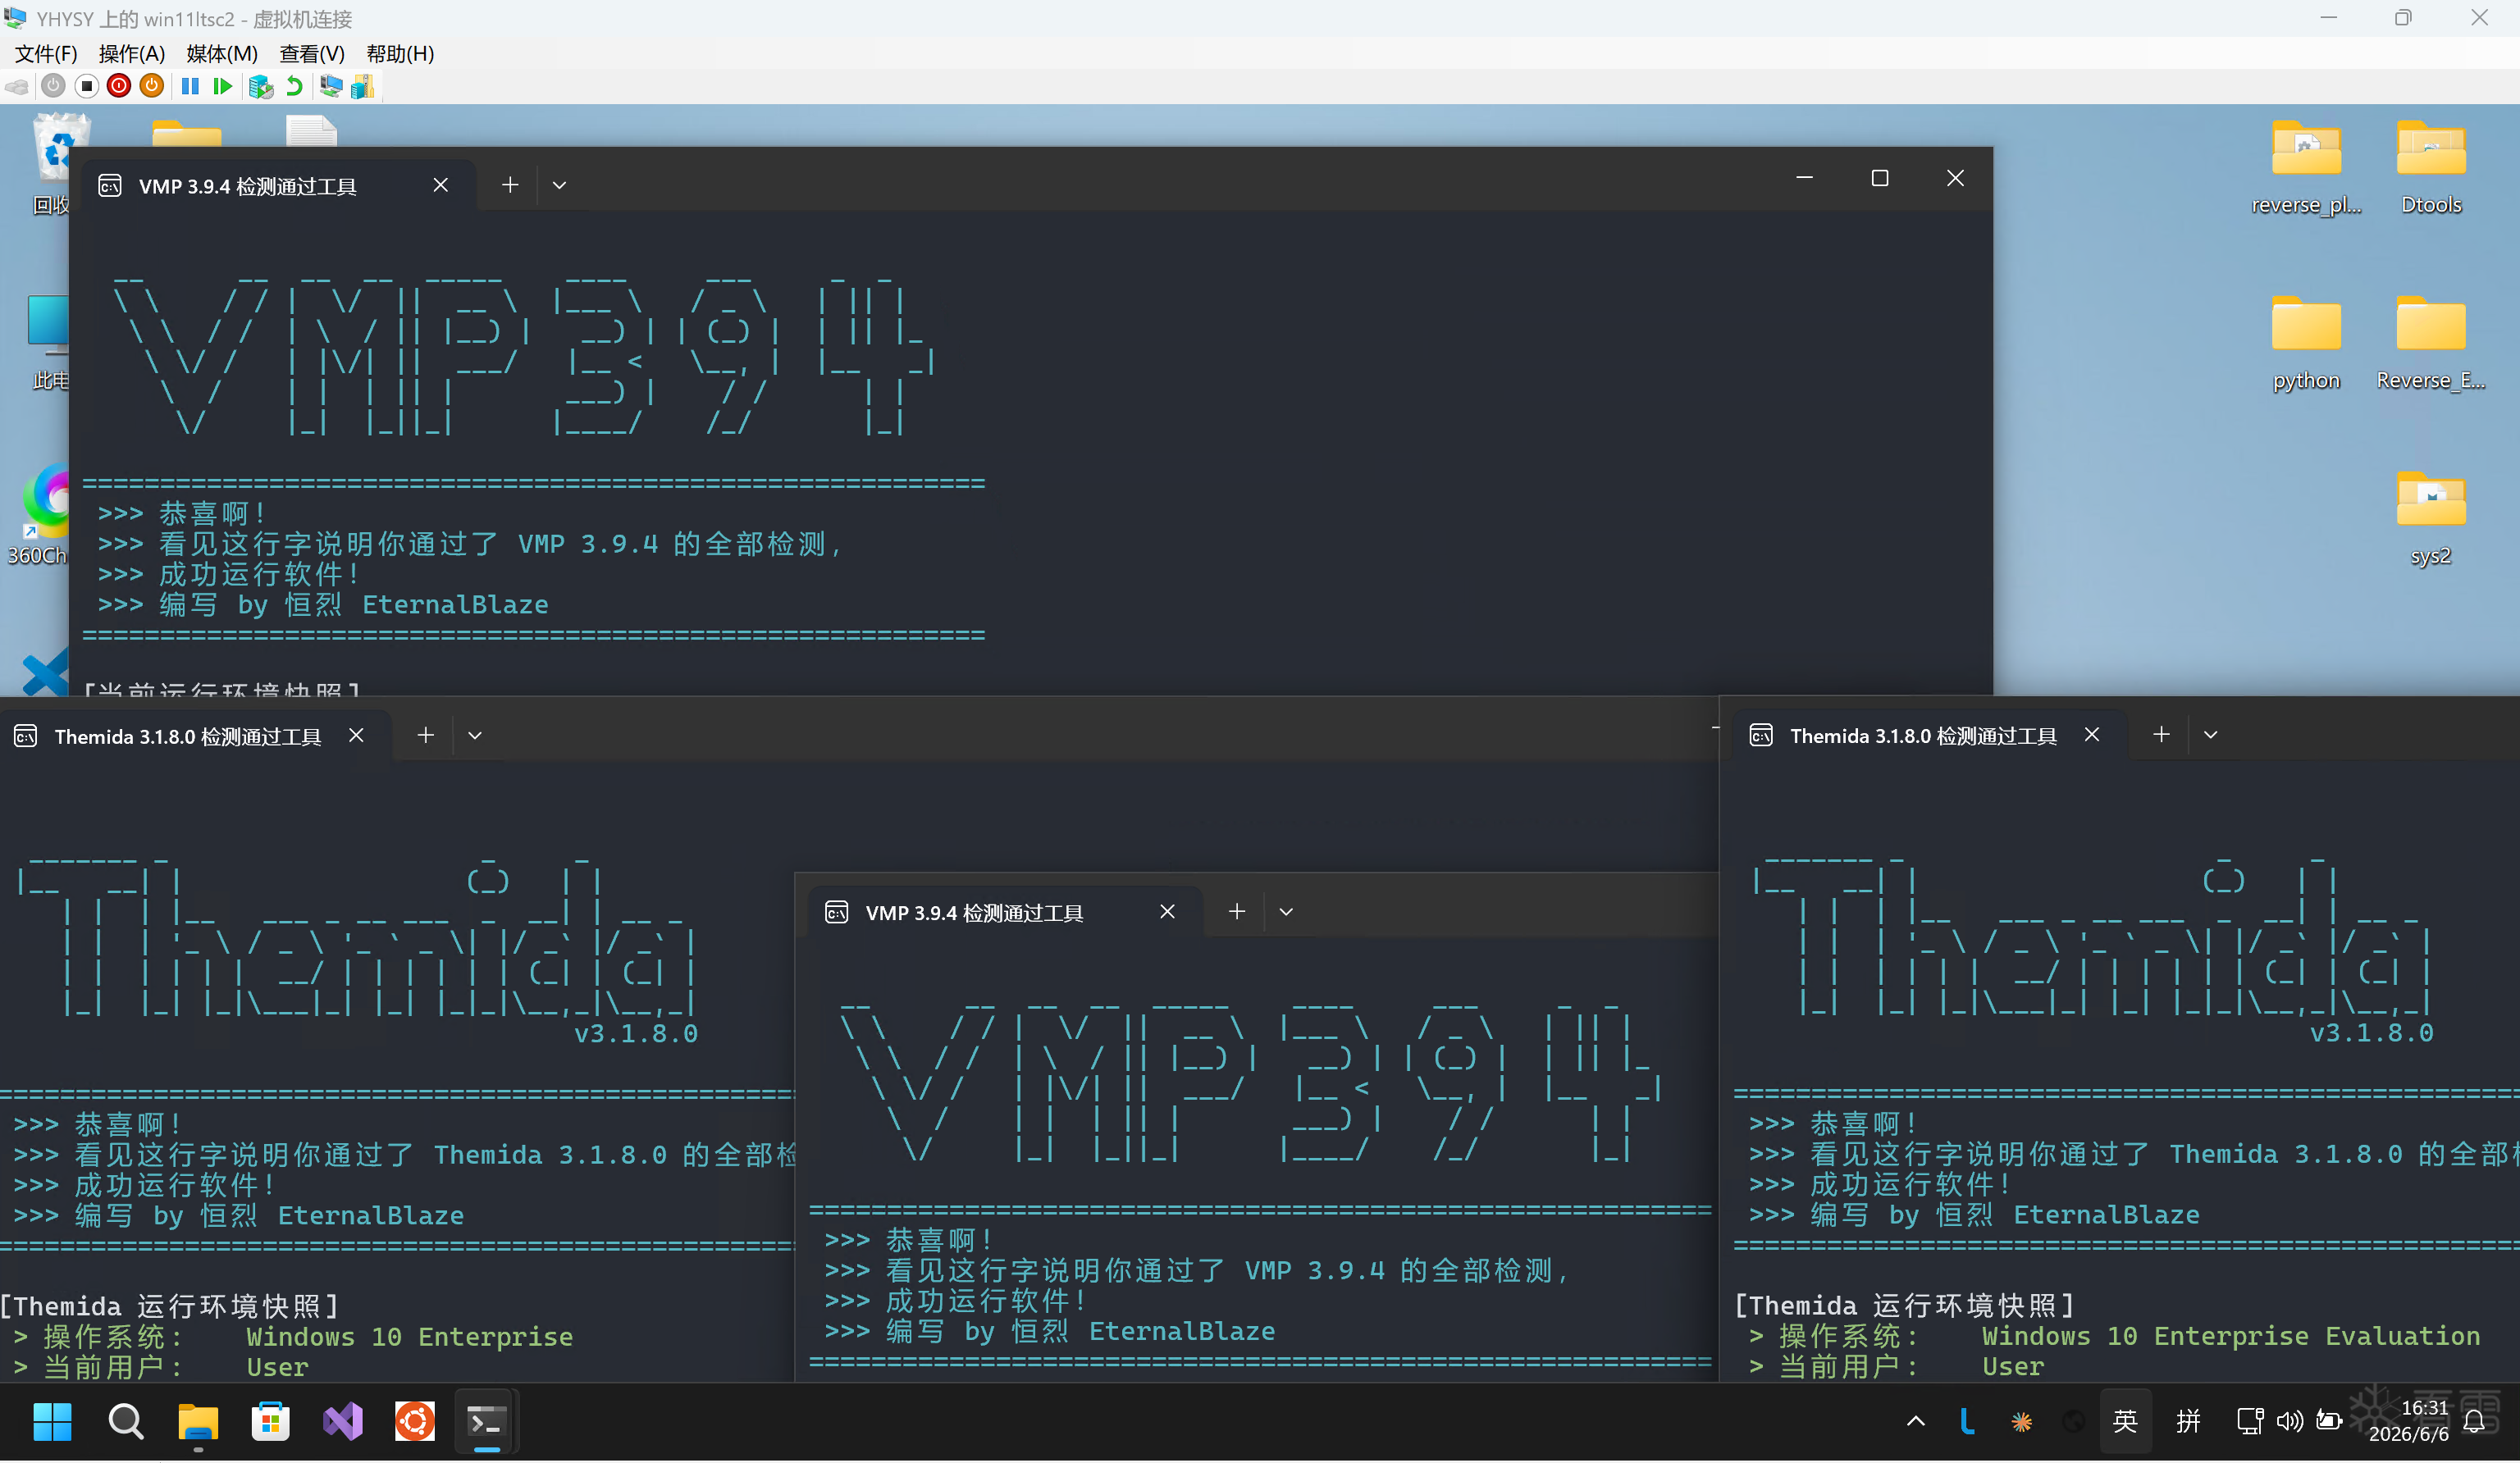Screen dimensions: 2520x1463
Task: Click the Enhanced Session monitor icon in toolbar
Action: [x=331, y=87]
